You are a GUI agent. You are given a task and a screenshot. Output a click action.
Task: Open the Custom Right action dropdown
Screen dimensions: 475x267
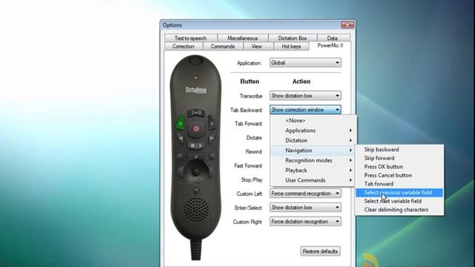305,222
